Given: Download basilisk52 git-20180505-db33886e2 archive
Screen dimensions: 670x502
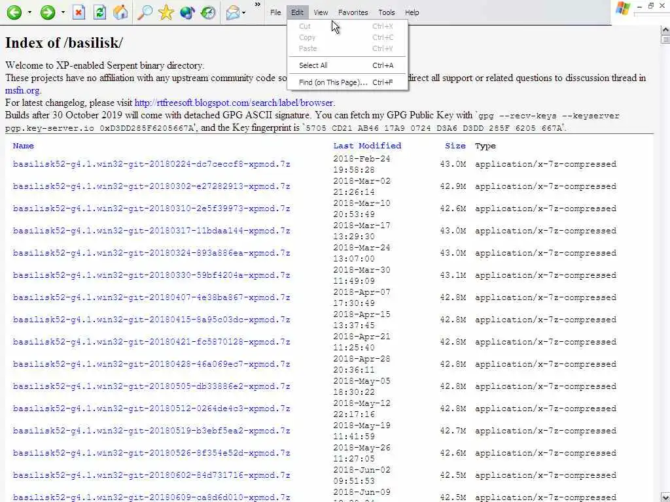Looking at the screenshot, I should pyautogui.click(x=151, y=386).
